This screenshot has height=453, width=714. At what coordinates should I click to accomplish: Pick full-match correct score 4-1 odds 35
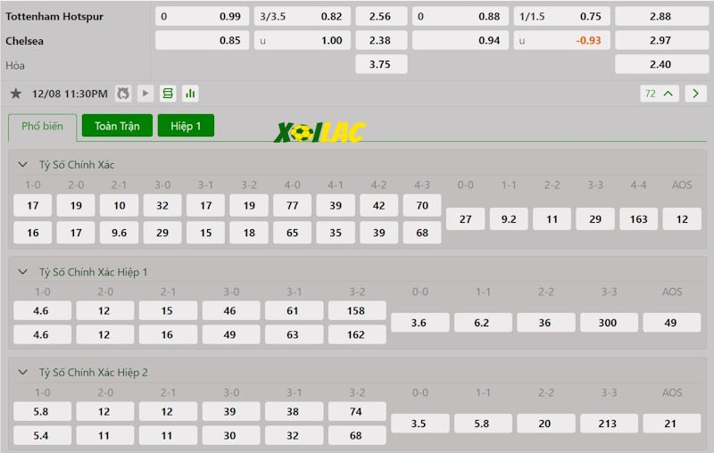tap(336, 233)
